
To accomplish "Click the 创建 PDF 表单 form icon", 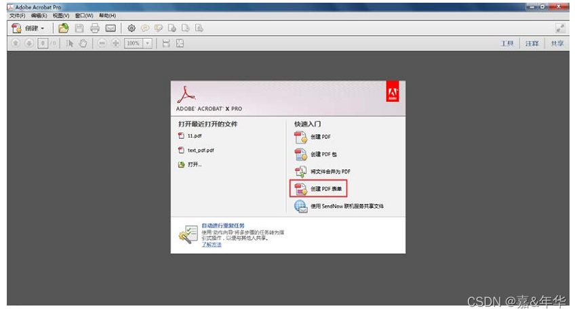I will point(300,189).
